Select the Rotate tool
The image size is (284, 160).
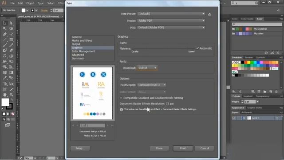coord(5,56)
